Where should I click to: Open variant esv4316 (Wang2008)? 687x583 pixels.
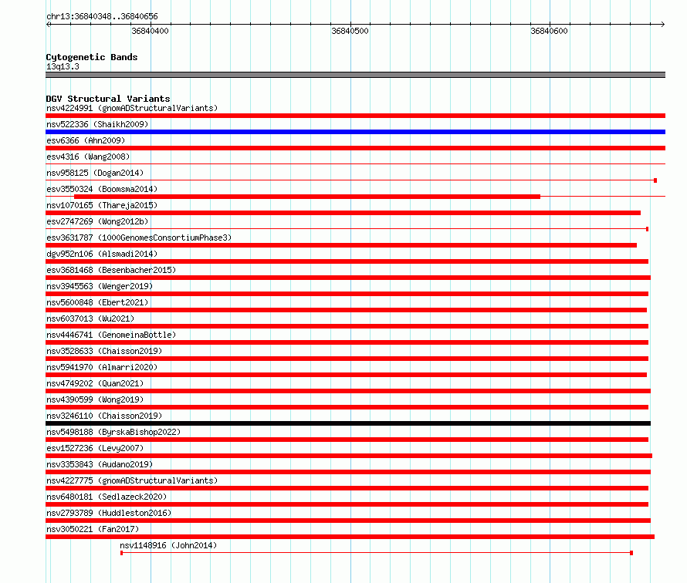pyautogui.click(x=88, y=157)
